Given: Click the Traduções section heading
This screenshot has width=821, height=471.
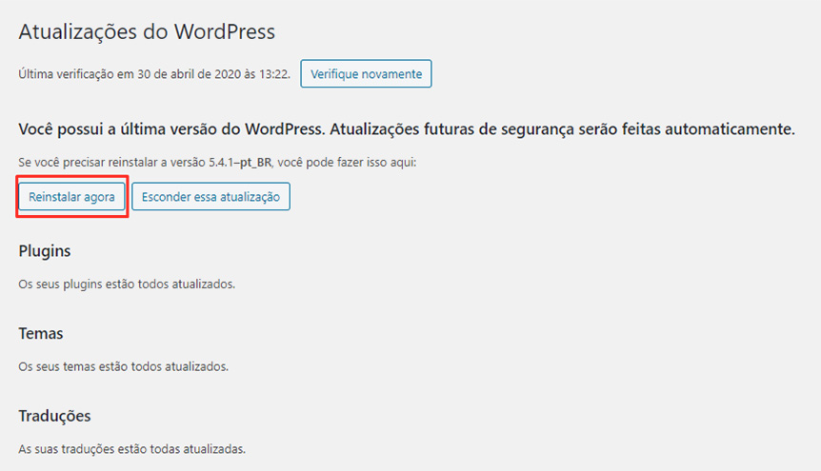Looking at the screenshot, I should [54, 416].
